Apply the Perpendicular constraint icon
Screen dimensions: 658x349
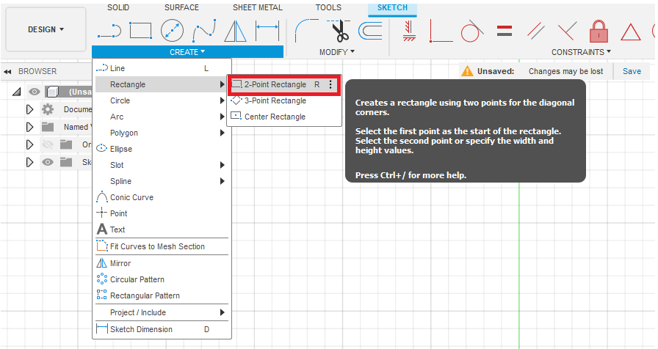pyautogui.click(x=567, y=31)
